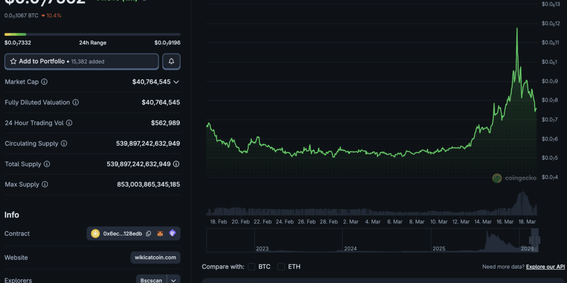Show the Max Supply info tooltip
This screenshot has width=567, height=283.
(x=44, y=185)
